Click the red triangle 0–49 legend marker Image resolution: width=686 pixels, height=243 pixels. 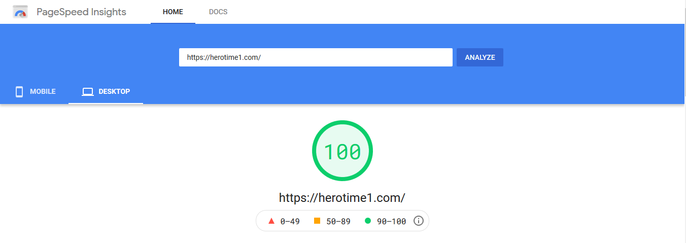click(x=271, y=221)
